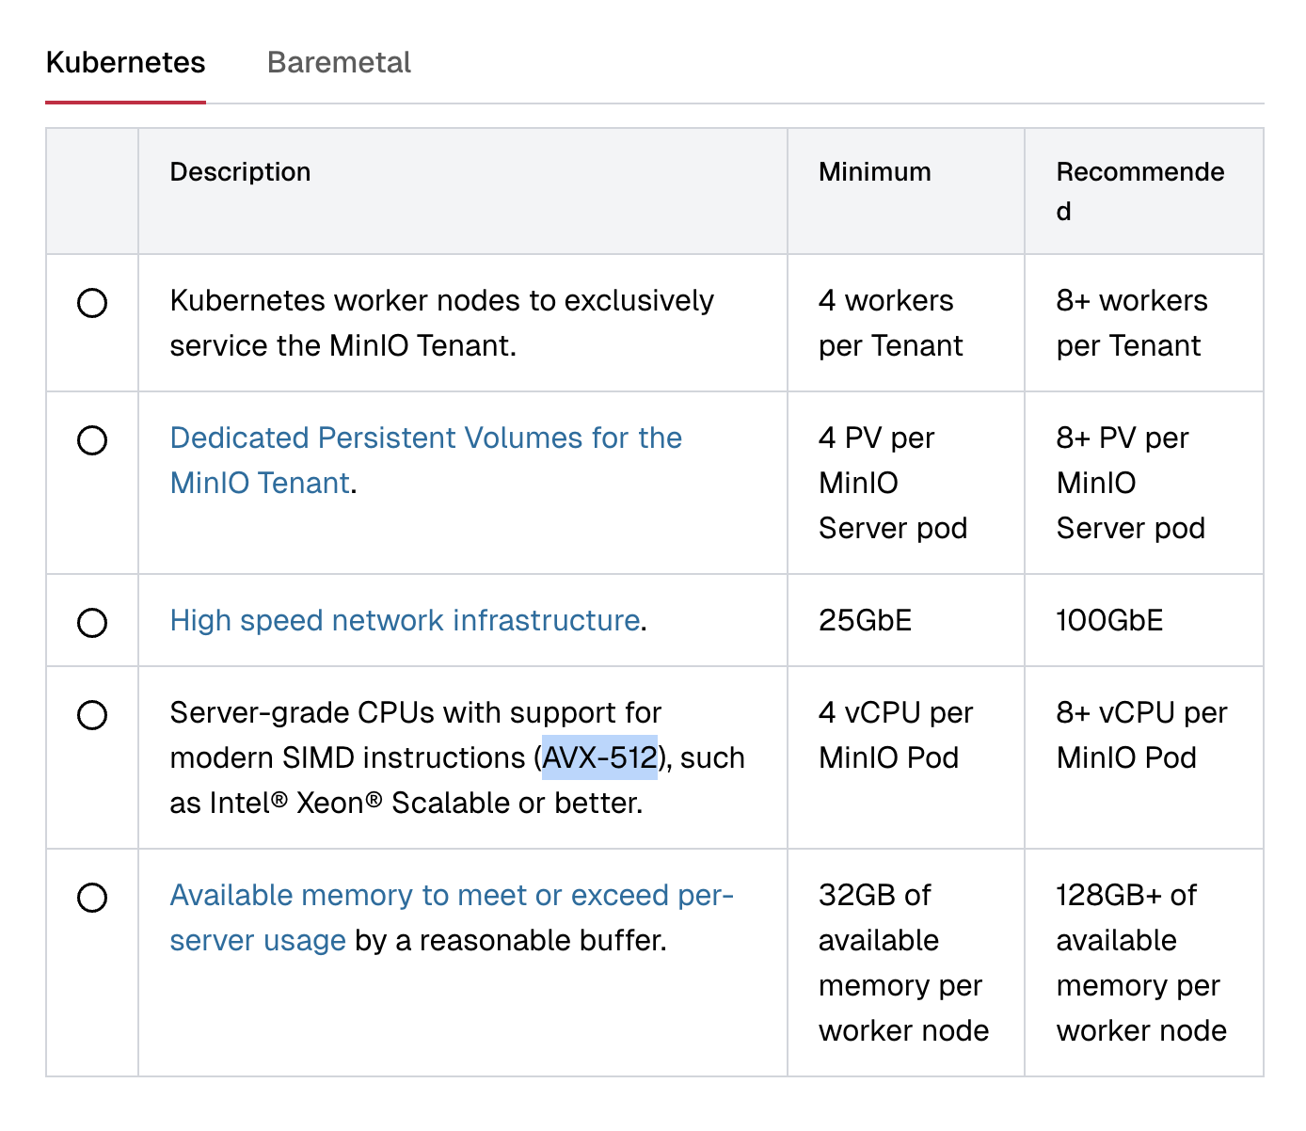Check the Dedicated Persistent Volumes row circle

click(x=92, y=440)
